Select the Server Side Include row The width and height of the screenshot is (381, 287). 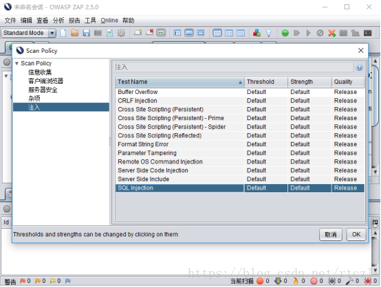pos(240,179)
